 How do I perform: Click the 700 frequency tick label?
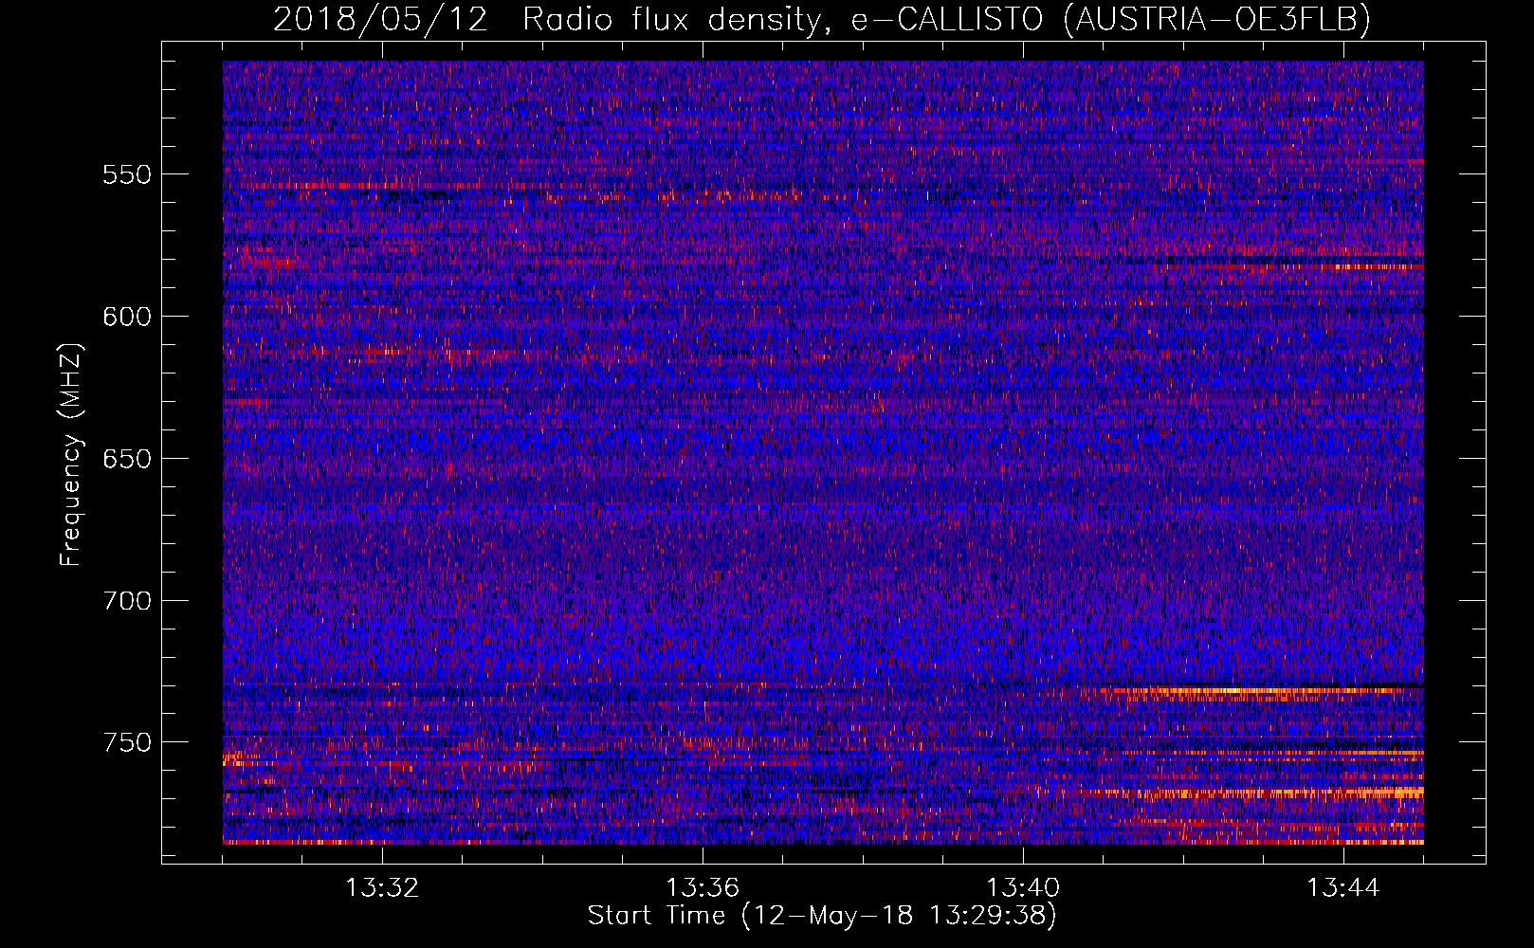127,601
